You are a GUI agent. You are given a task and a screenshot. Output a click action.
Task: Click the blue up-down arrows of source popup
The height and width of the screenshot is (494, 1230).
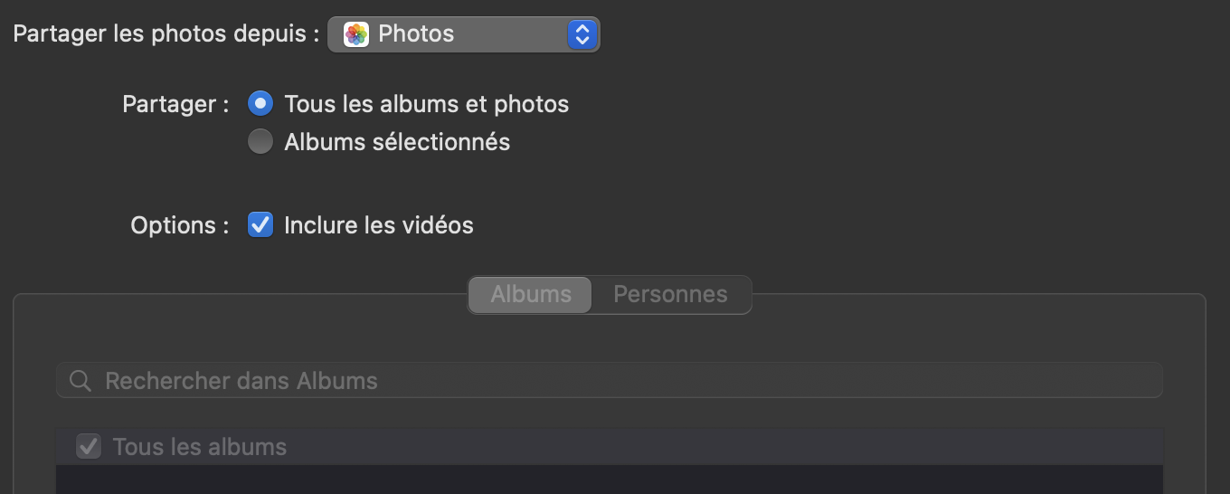click(582, 34)
